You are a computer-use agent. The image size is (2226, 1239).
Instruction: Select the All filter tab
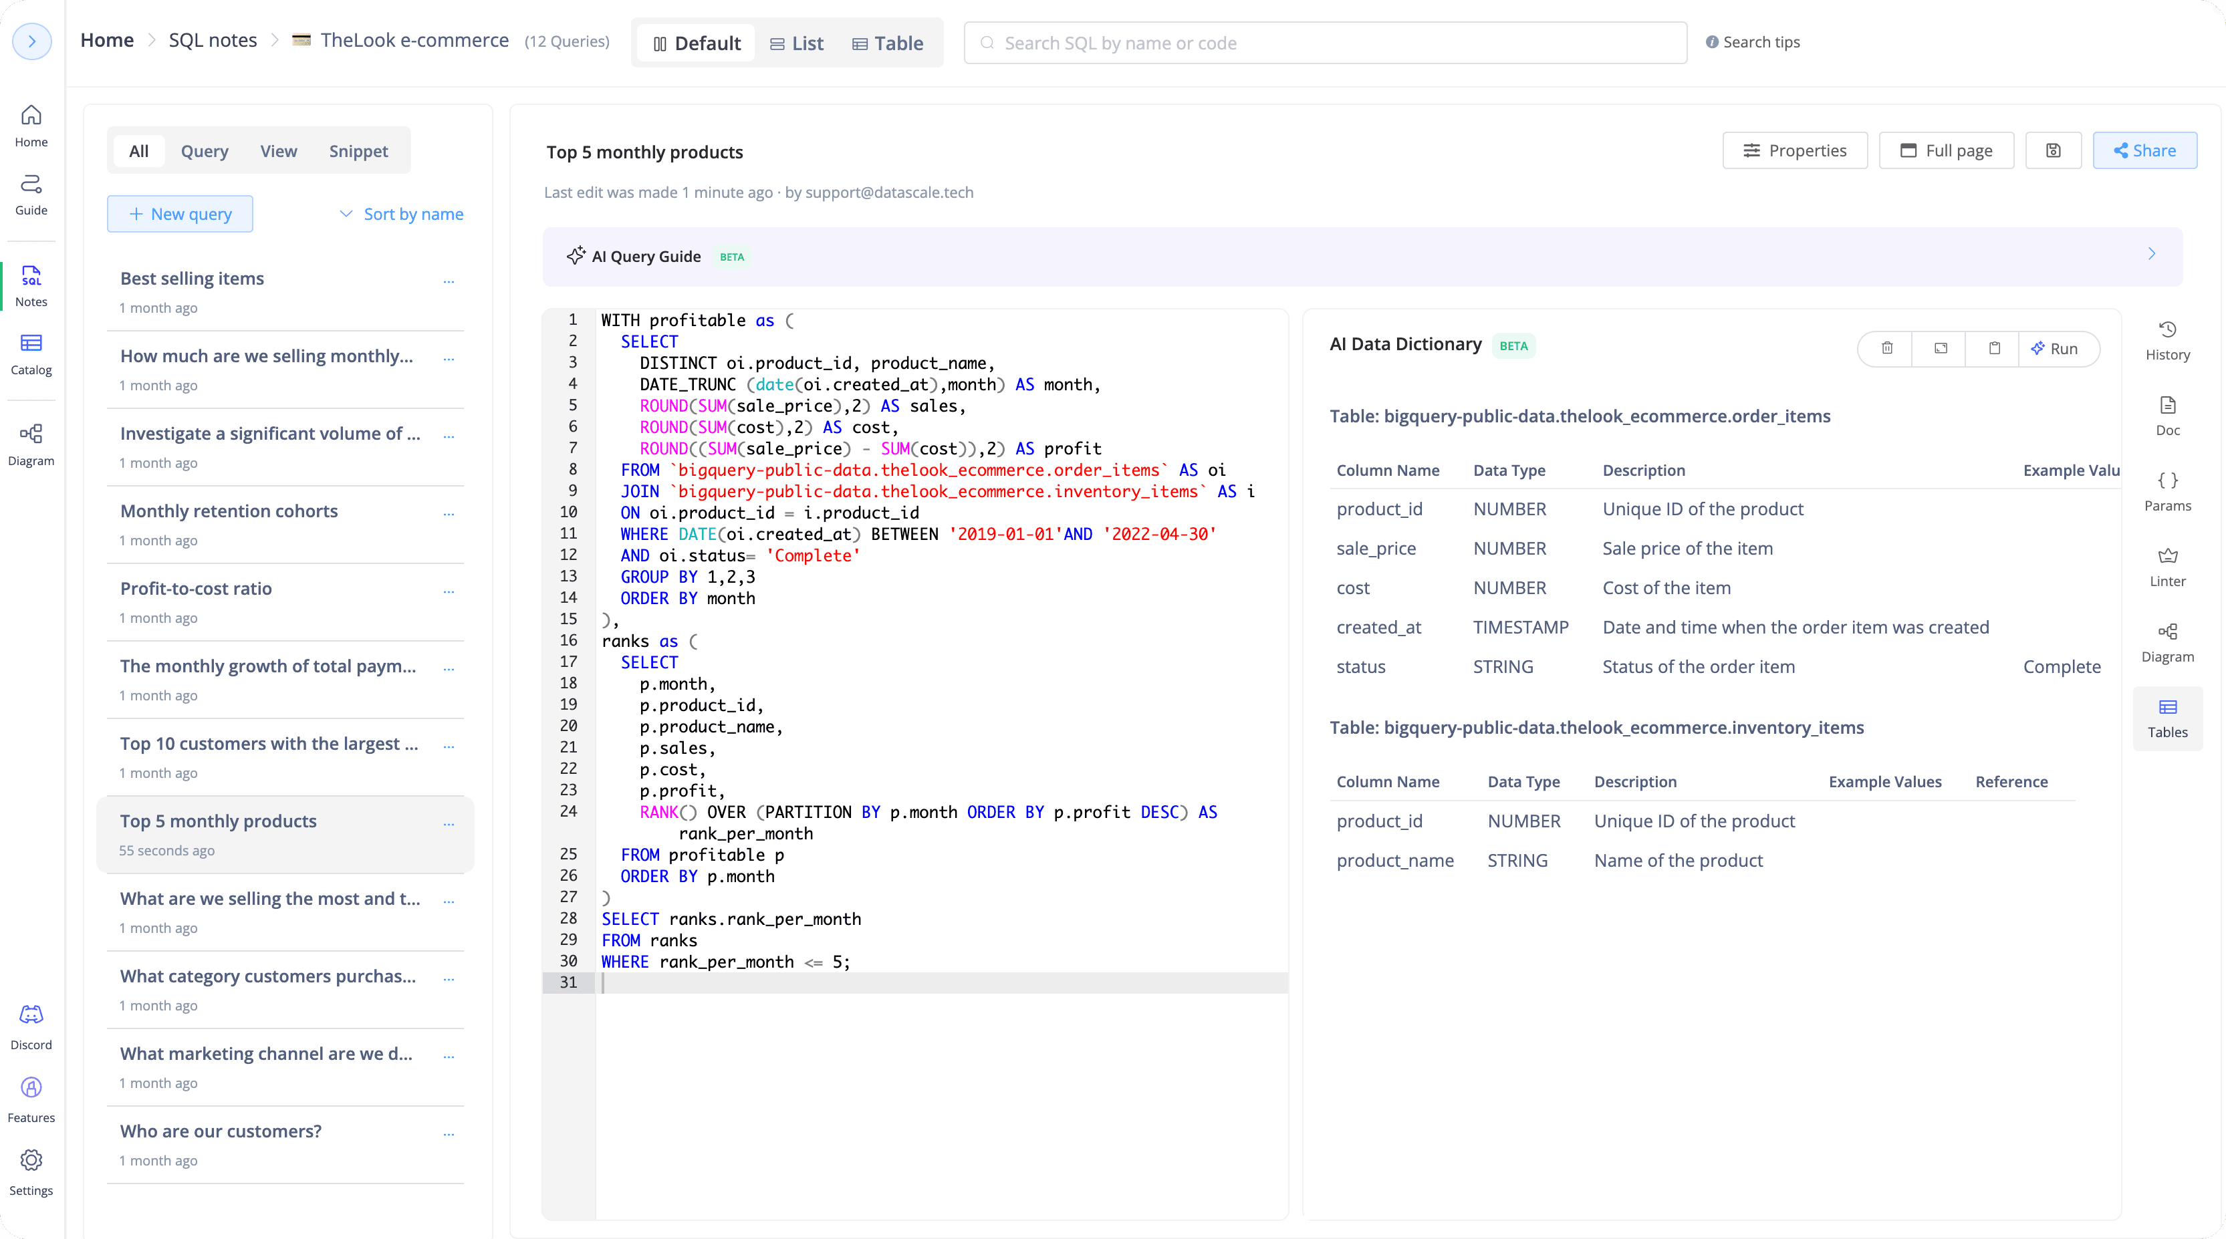click(x=138, y=150)
